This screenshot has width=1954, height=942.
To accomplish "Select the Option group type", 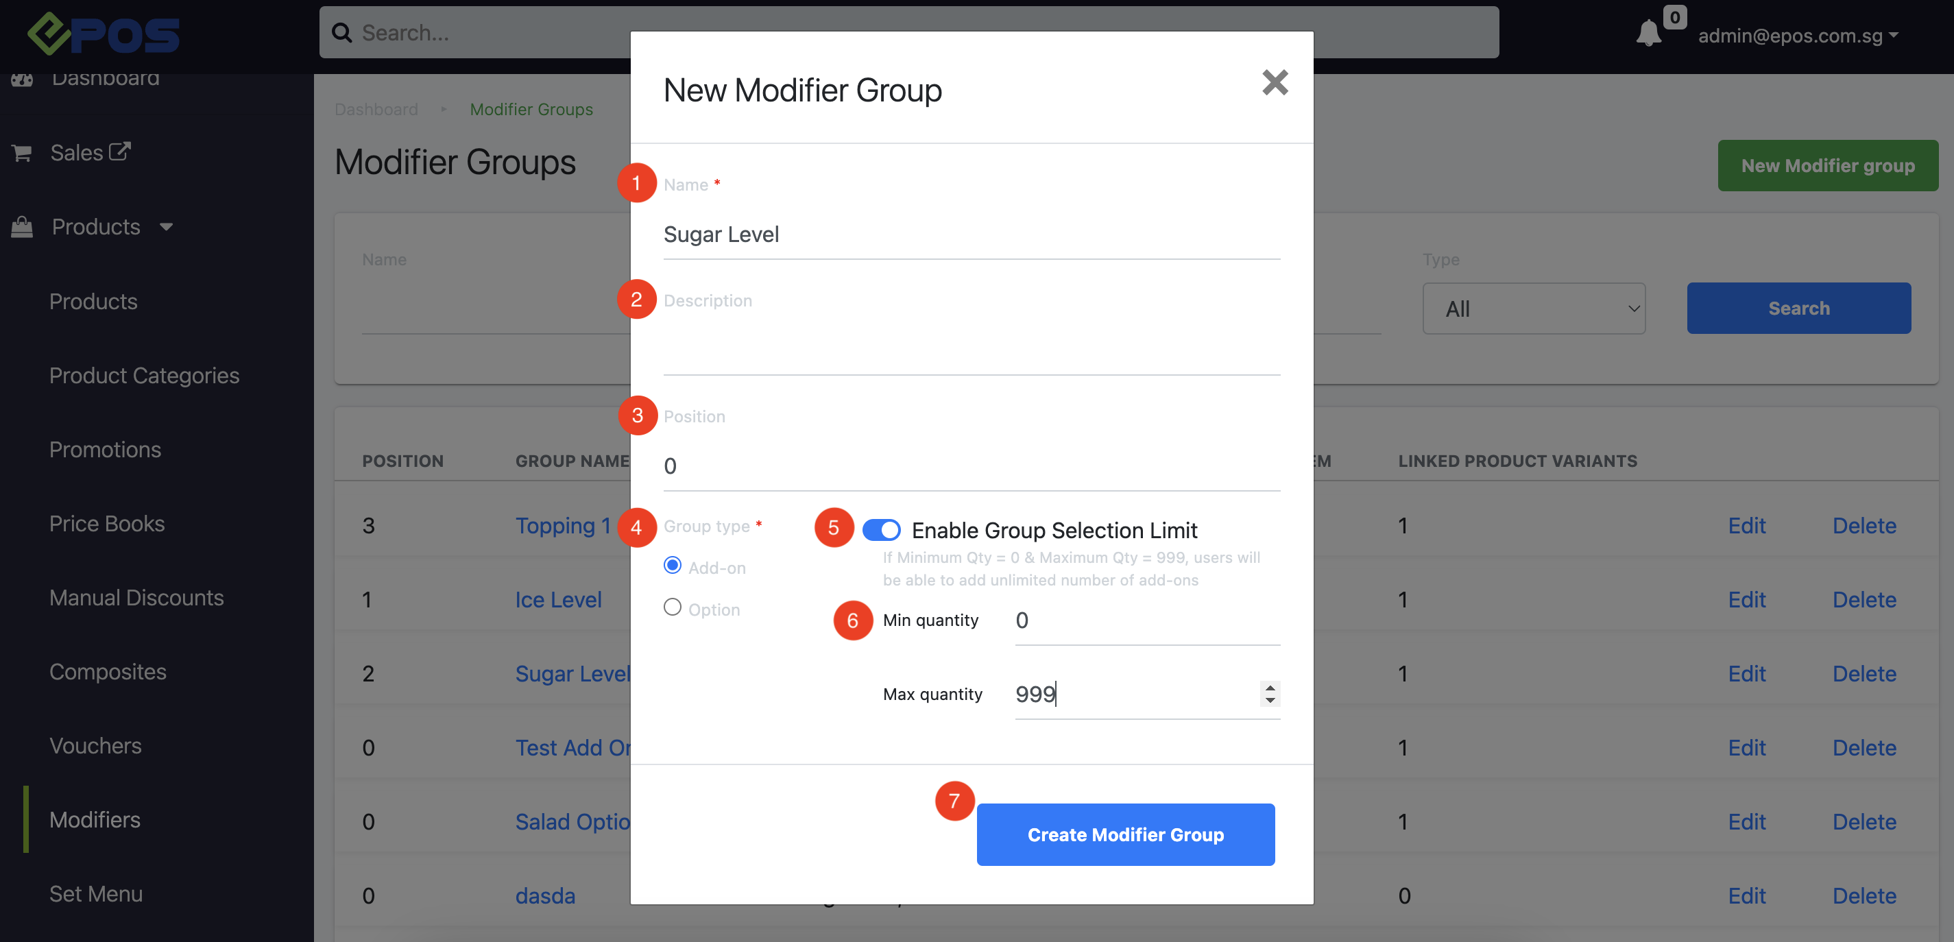I will point(672,607).
